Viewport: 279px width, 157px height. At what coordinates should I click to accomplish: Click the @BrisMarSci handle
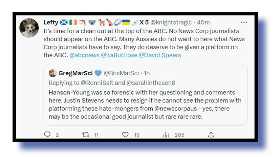121,73
